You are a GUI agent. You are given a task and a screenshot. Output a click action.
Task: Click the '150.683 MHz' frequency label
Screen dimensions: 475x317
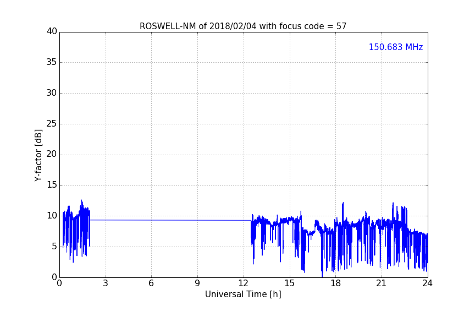point(396,47)
